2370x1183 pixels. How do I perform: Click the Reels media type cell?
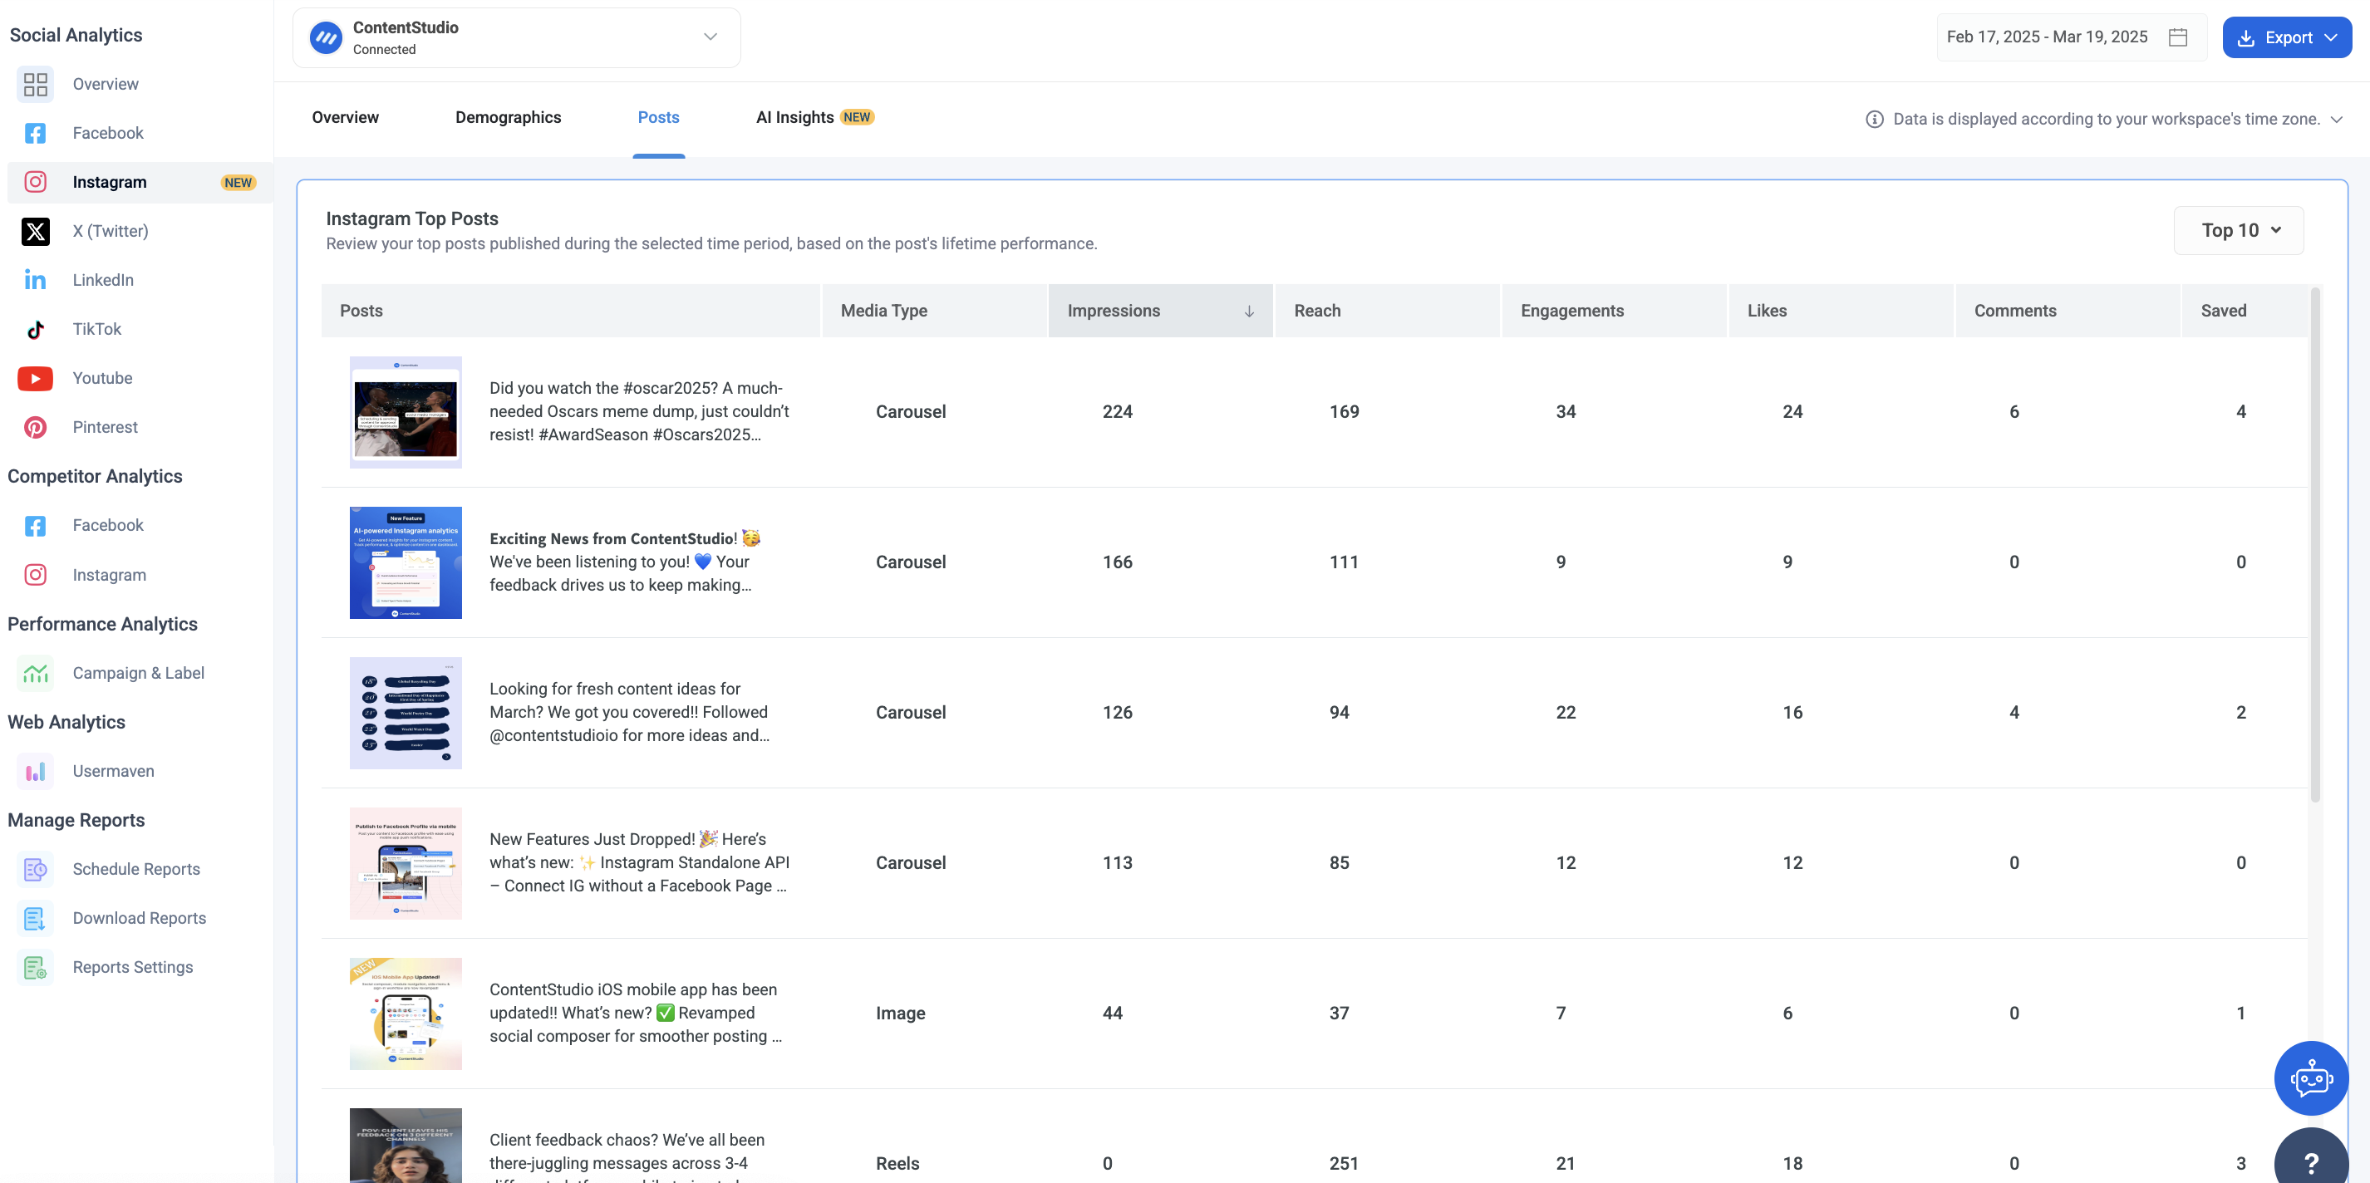coord(897,1163)
